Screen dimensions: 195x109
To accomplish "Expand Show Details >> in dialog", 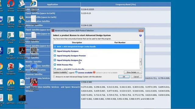I will (133, 72).
